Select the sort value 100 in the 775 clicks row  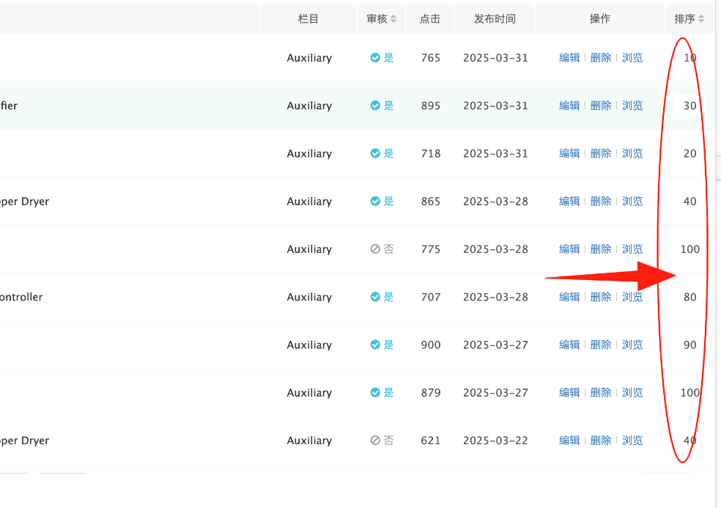click(x=689, y=249)
